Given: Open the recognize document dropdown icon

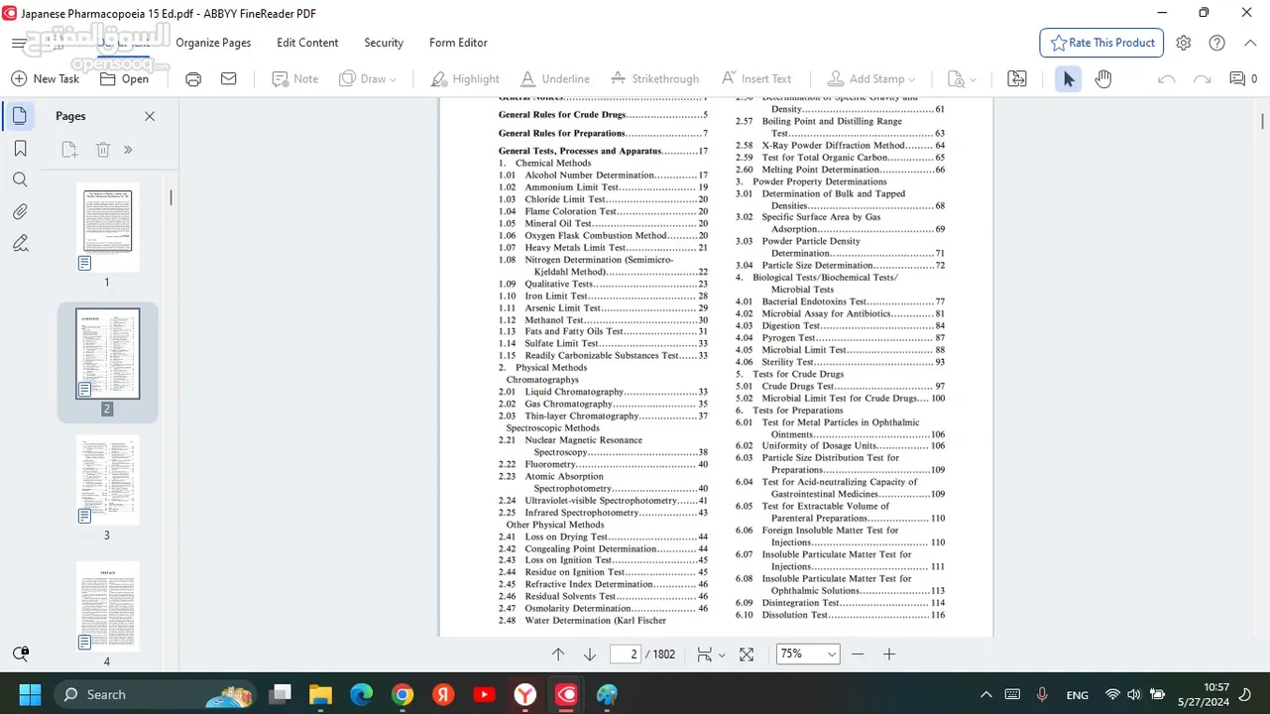Looking at the screenshot, I should 962,79.
